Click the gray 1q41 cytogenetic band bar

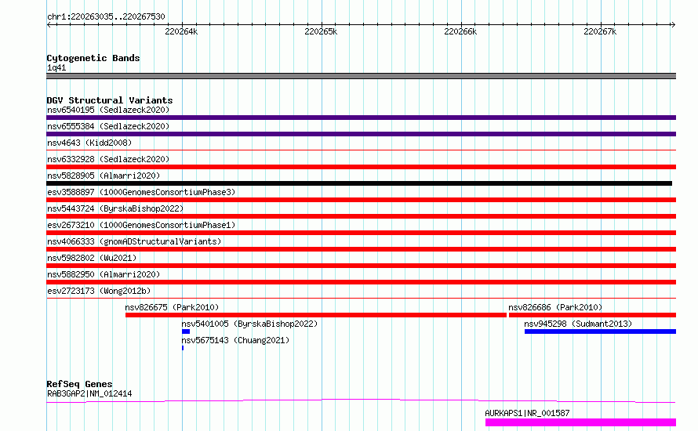coord(361,76)
